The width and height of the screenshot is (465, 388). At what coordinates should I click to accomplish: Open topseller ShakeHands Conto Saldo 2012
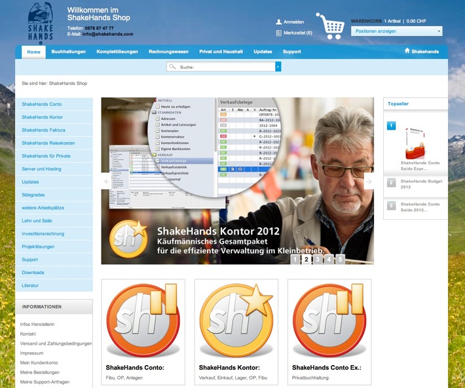420,207
